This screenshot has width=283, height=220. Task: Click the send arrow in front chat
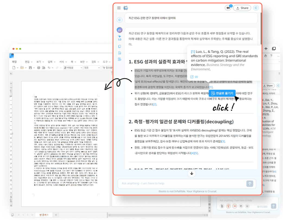point(250,184)
